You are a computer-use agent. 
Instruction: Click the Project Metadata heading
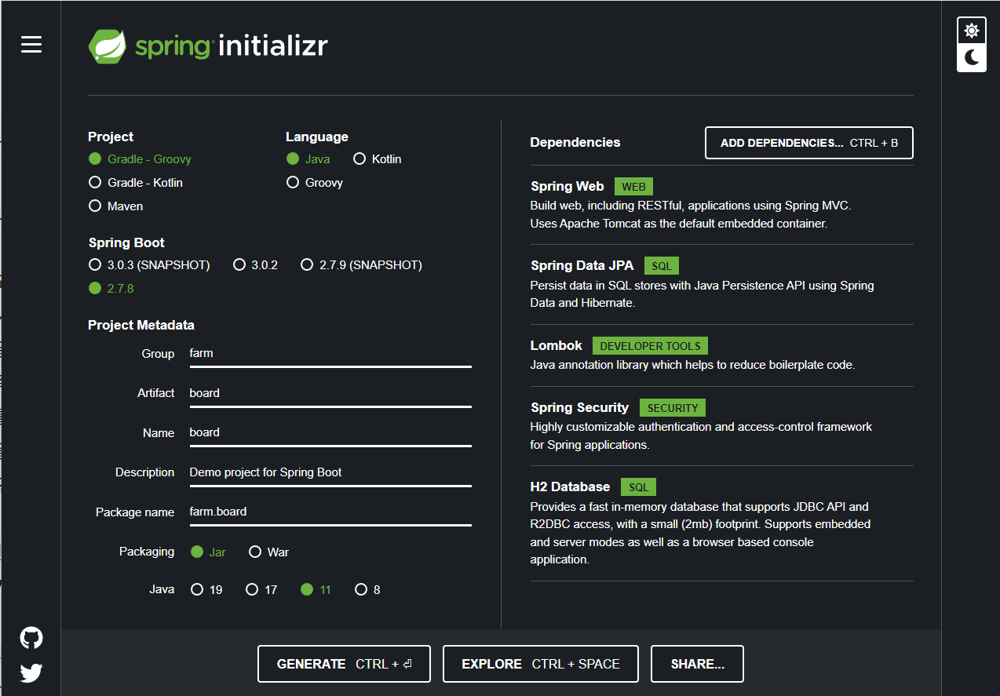(141, 325)
